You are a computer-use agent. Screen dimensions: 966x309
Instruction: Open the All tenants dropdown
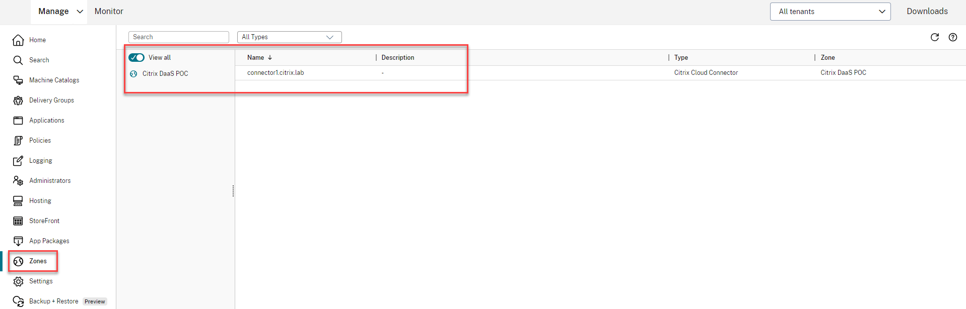pyautogui.click(x=830, y=12)
